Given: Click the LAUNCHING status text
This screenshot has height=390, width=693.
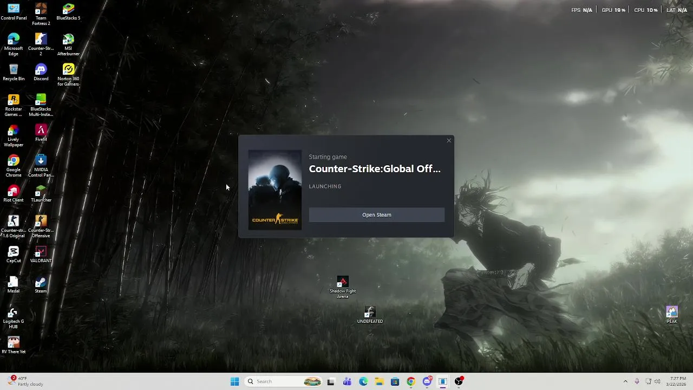Looking at the screenshot, I should (325, 186).
